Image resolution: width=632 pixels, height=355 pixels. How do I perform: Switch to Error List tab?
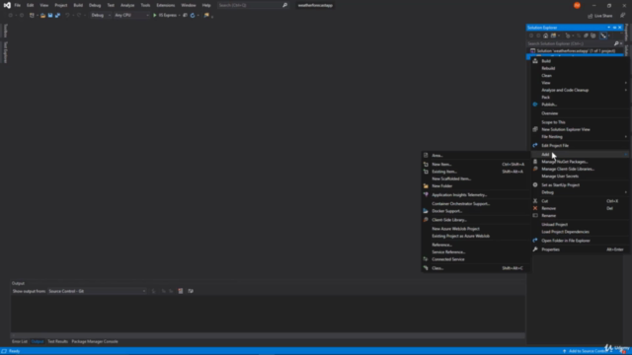[x=20, y=342]
